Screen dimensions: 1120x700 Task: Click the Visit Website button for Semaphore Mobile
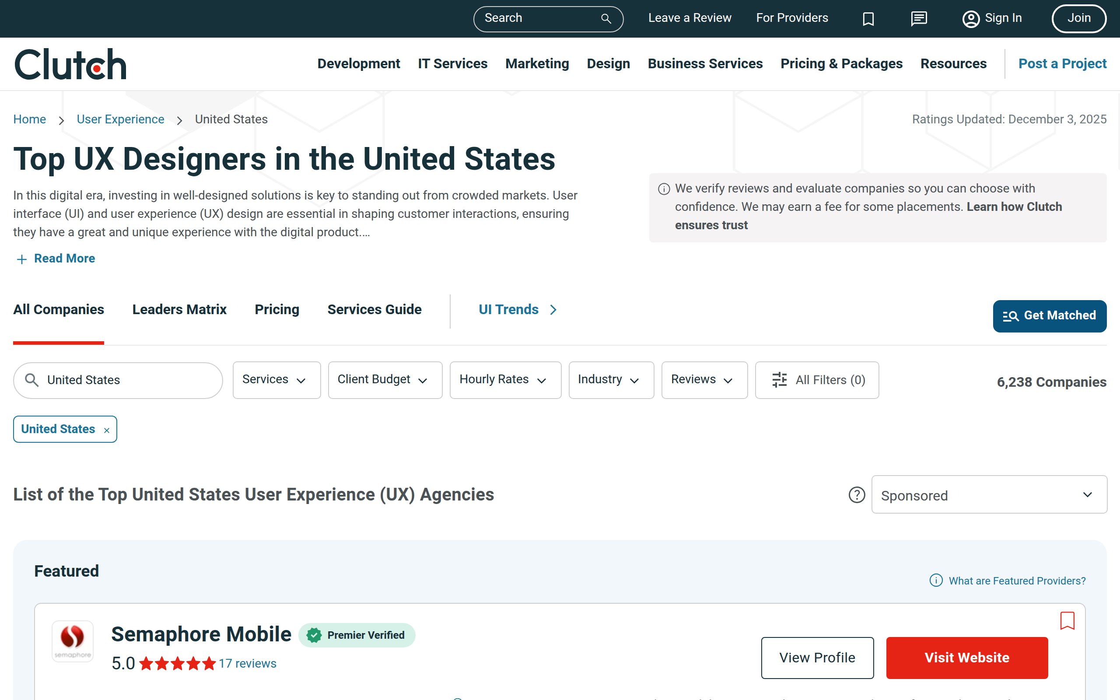click(966, 658)
